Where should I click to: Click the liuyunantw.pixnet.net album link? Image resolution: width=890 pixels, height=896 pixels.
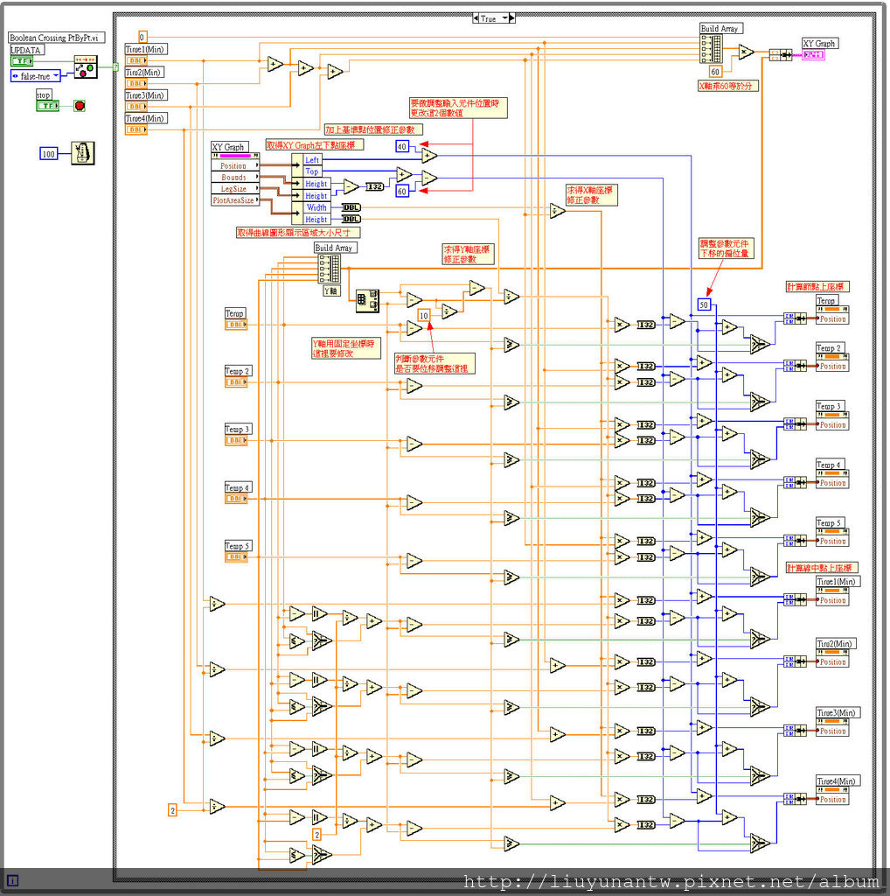click(671, 881)
